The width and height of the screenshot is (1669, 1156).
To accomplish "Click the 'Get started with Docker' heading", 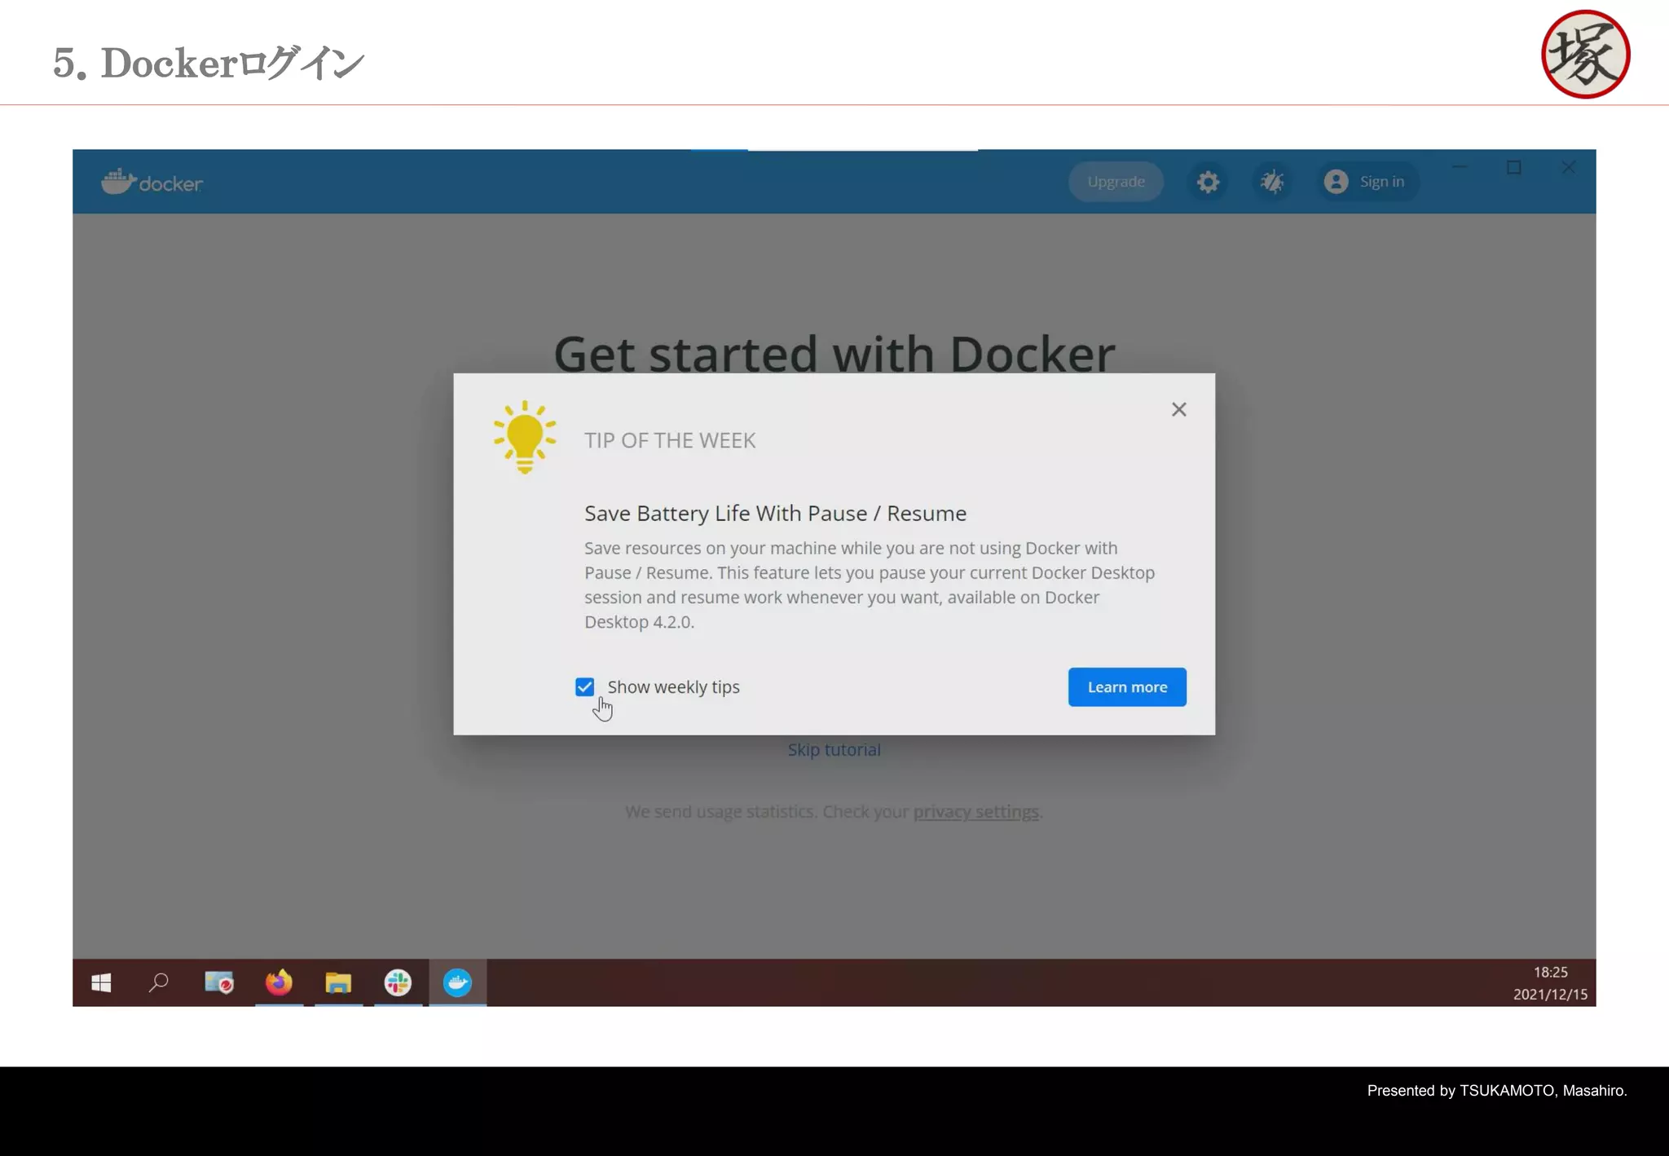I will click(x=834, y=354).
